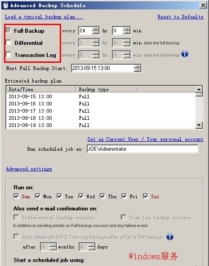Uncheck the Sat run day checkbox
The width and height of the screenshot is (209, 266).
(x=146, y=196)
